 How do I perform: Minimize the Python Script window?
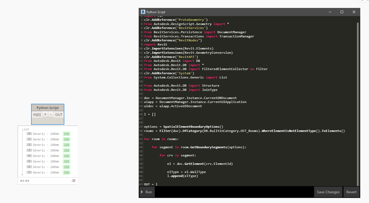click(x=330, y=12)
